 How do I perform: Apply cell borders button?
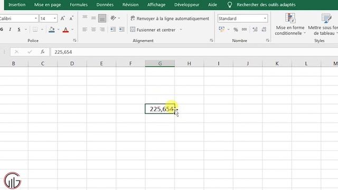pyautogui.click(x=35, y=30)
